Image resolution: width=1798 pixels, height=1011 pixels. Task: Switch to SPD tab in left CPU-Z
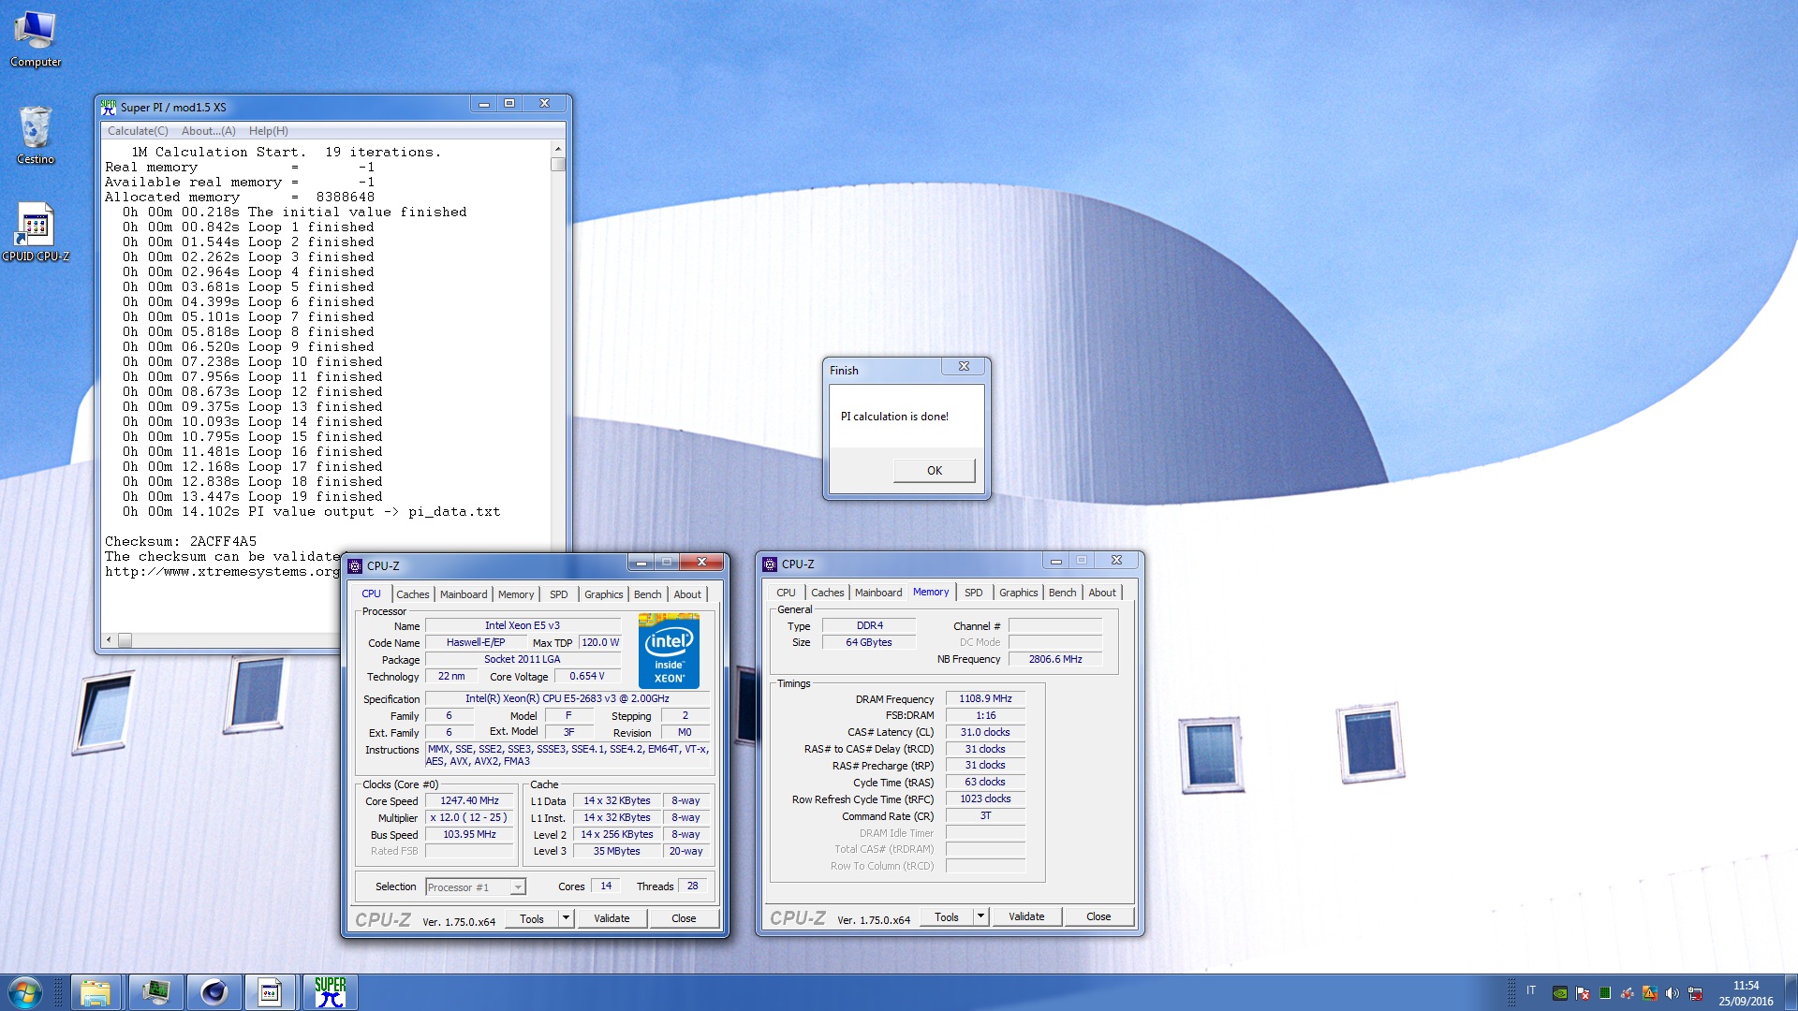[x=558, y=594]
